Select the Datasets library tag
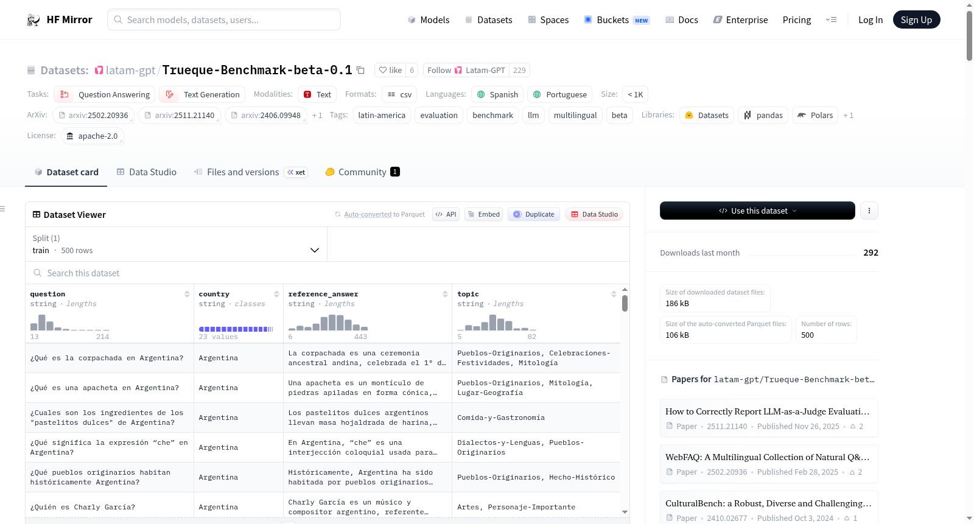 706,115
